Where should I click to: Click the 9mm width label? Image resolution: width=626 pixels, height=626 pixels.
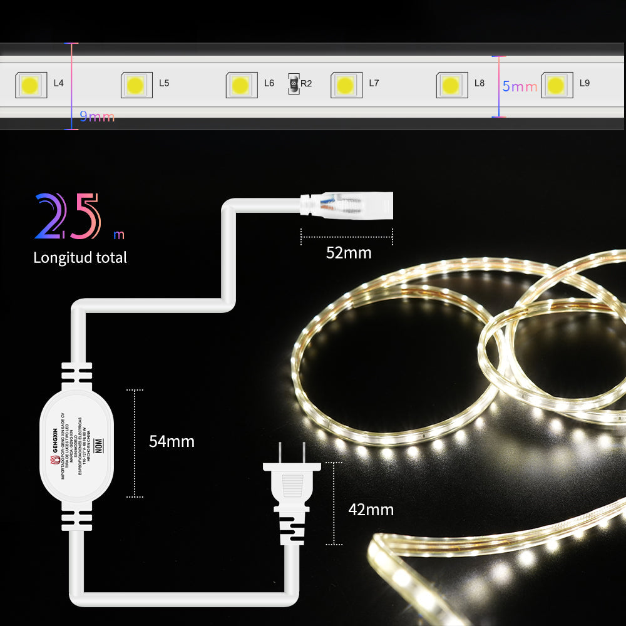(97, 117)
